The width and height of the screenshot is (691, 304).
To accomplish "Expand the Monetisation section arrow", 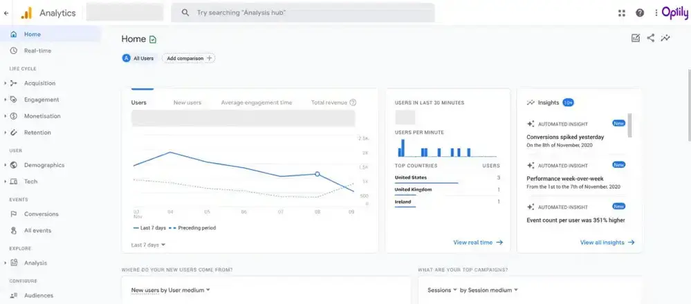I will (6, 116).
